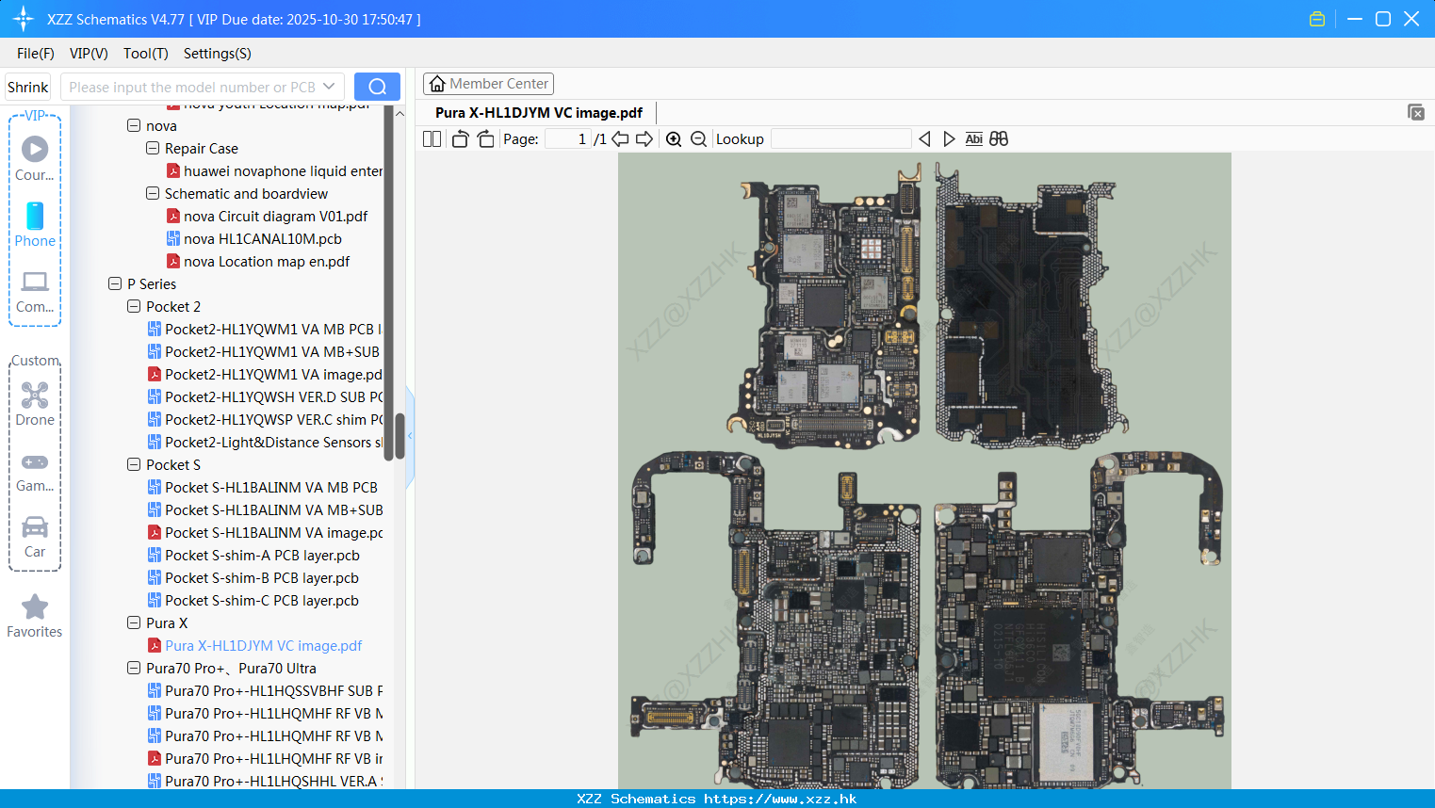
Task: Zoom in on the PDF
Action: [674, 138]
